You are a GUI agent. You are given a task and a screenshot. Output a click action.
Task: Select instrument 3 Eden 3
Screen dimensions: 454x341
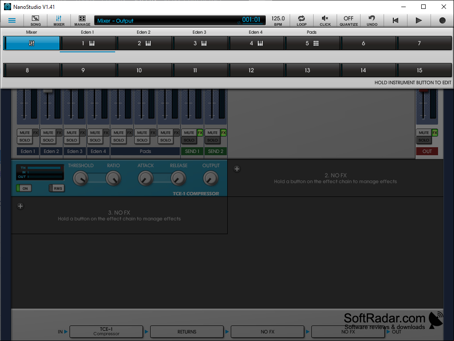coord(200,43)
